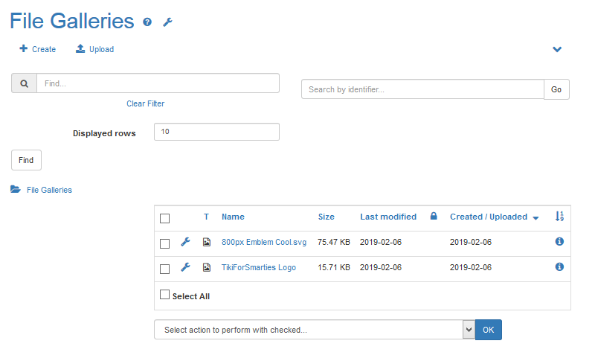
Task: Enable the Select All checkbox
Action: (x=165, y=295)
